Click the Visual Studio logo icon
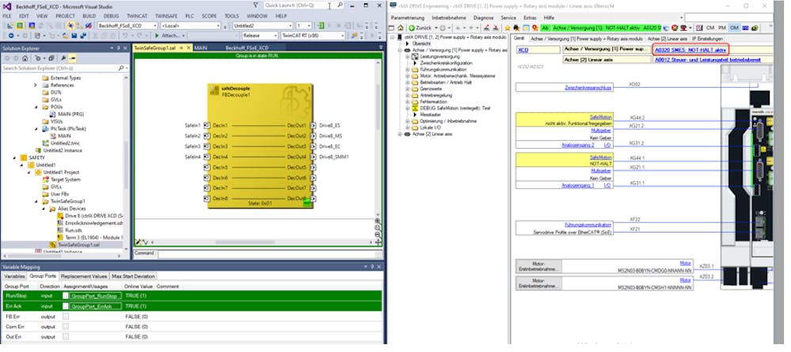 tap(6, 6)
